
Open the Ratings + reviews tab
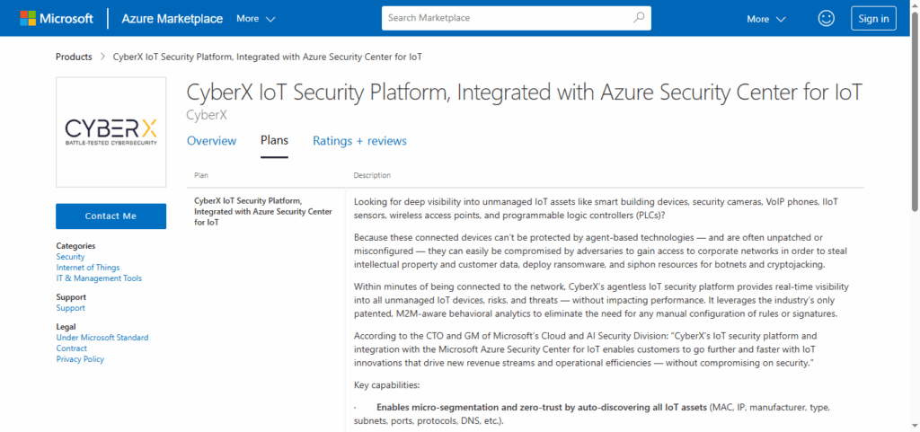click(359, 141)
